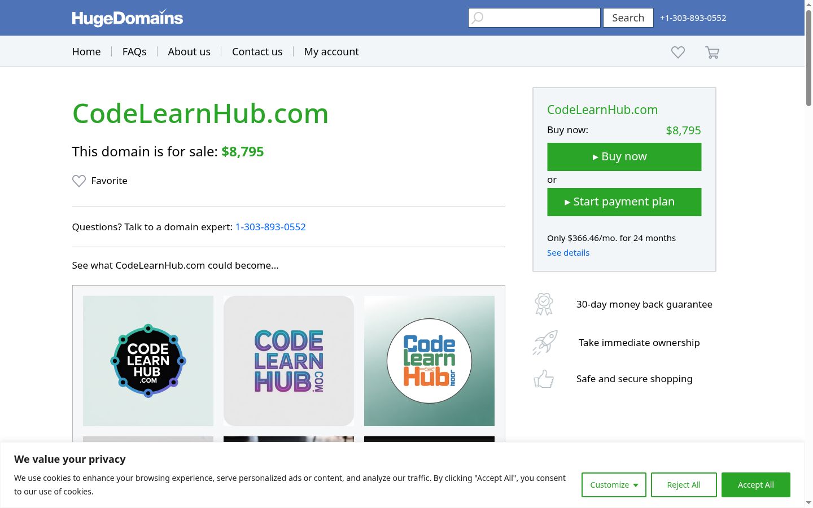
Task: Open the About us page
Action: pyautogui.click(x=189, y=52)
